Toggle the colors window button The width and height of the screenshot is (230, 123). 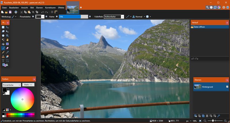(219, 7)
